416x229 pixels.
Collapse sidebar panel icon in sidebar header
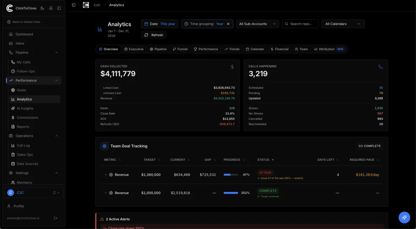point(59,8)
